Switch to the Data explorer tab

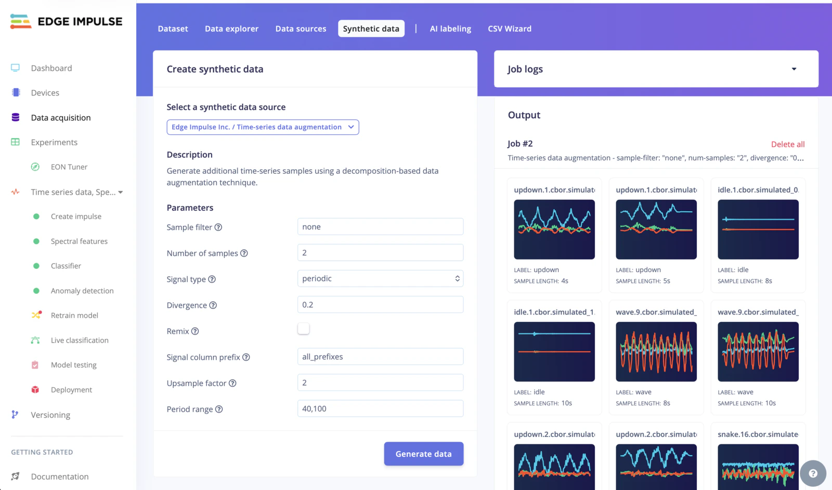[x=231, y=29]
